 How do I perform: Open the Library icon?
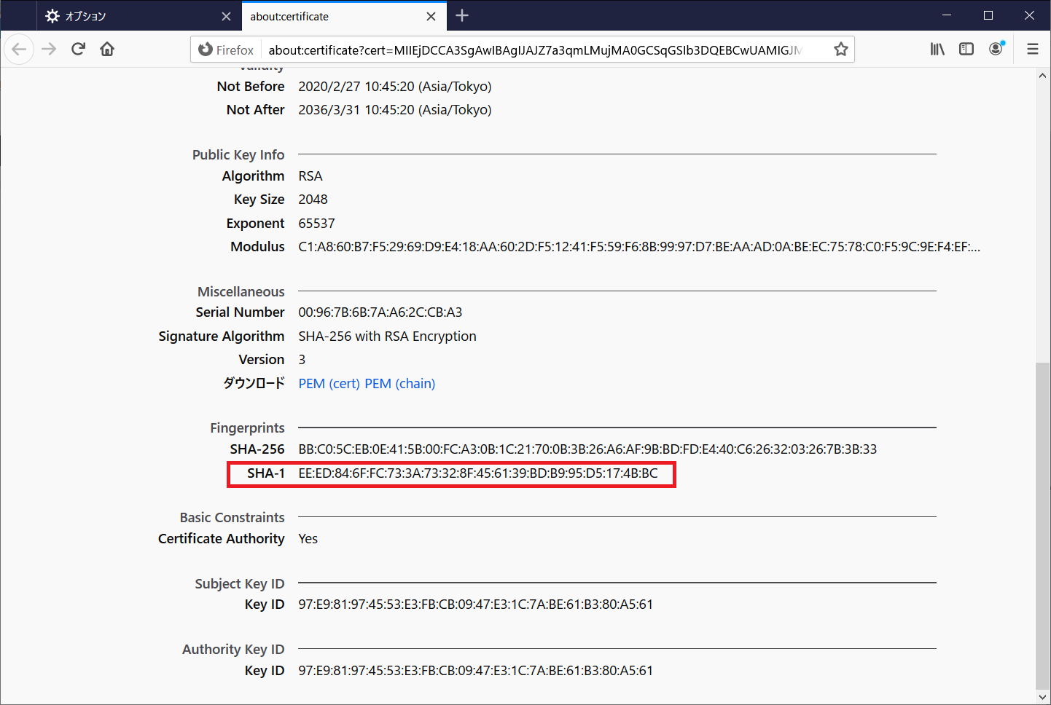tap(937, 49)
